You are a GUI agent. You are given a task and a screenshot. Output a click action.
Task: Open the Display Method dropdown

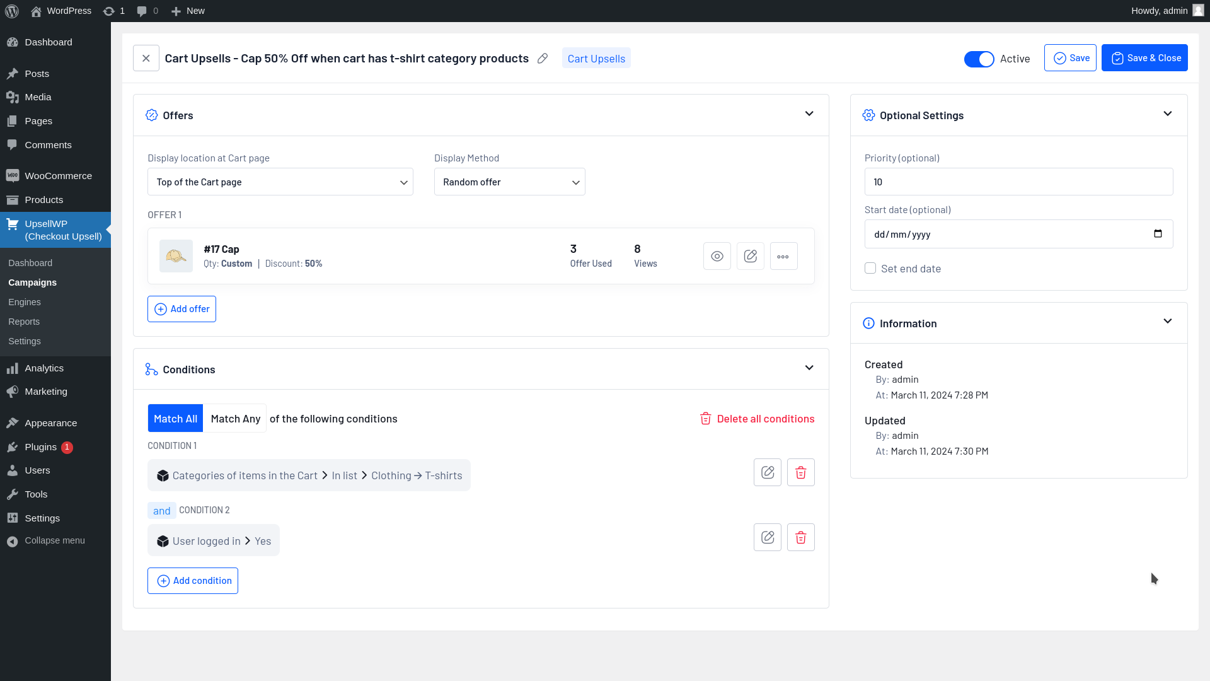[509, 181]
